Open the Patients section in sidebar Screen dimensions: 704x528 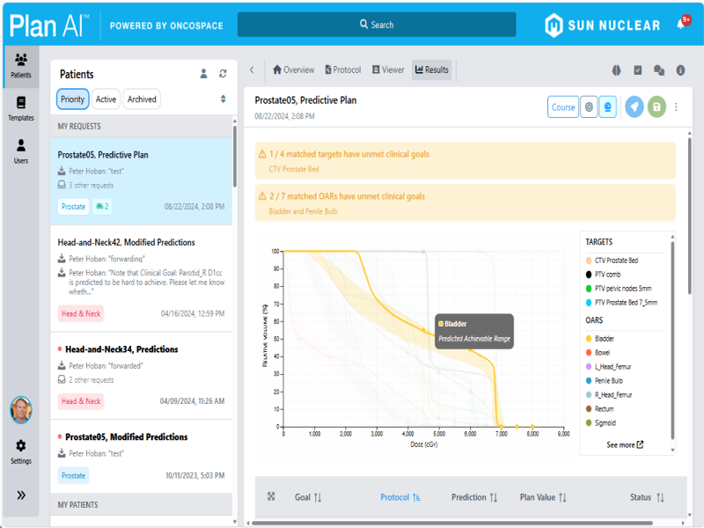tap(21, 66)
